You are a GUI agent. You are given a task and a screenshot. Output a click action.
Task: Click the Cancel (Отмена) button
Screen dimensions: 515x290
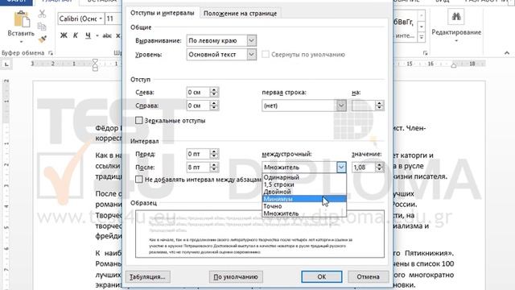point(369,277)
